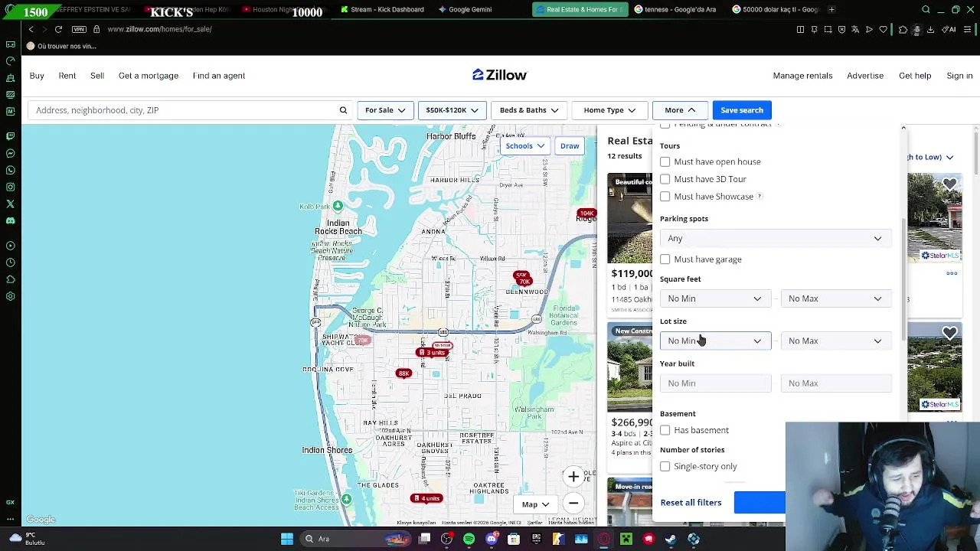
Task: Open Find an agent menu
Action: coord(219,76)
